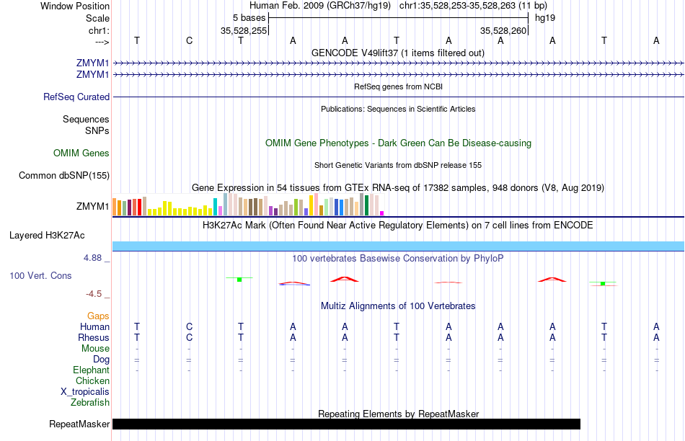Click the H3K27Ac Mark ENCODE title
Image resolution: width=685 pixels, height=441 pixels.
click(x=398, y=226)
